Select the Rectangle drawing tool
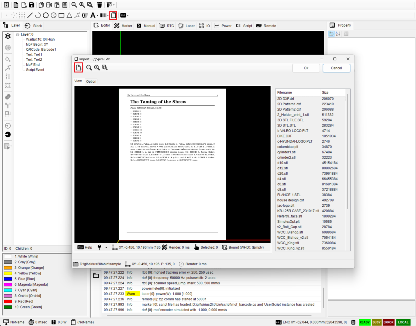The width and height of the screenshot is (416, 326). (x=61, y=15)
